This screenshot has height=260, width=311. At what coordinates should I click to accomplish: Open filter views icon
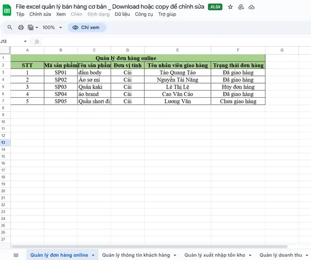(x=30, y=28)
